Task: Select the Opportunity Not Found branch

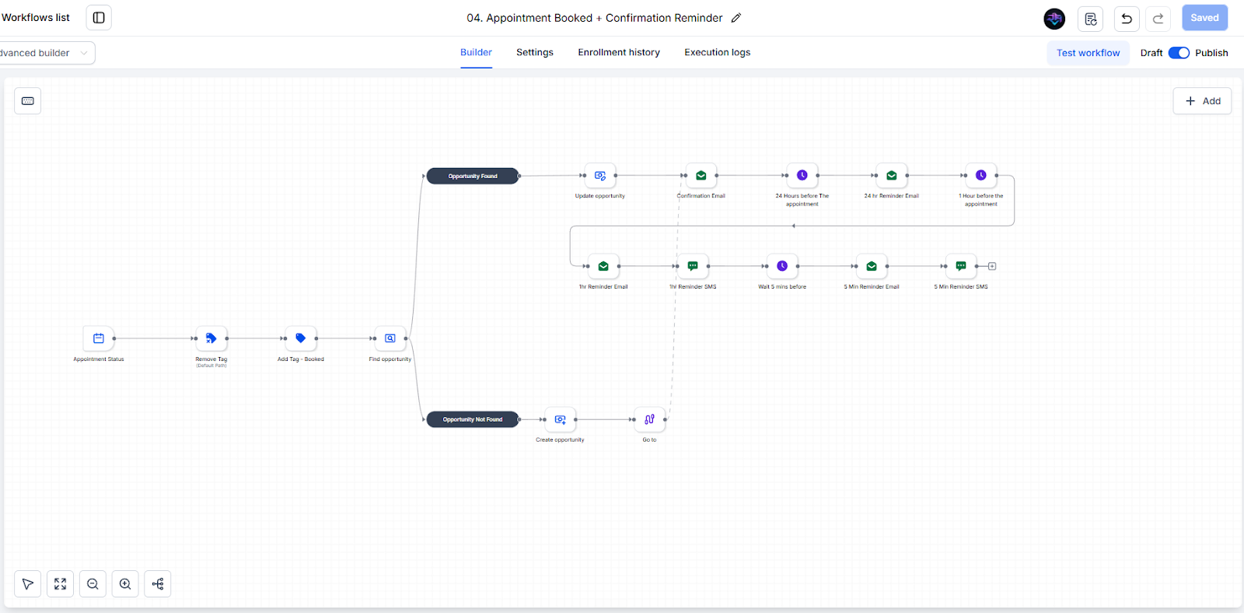Action: pos(473,419)
